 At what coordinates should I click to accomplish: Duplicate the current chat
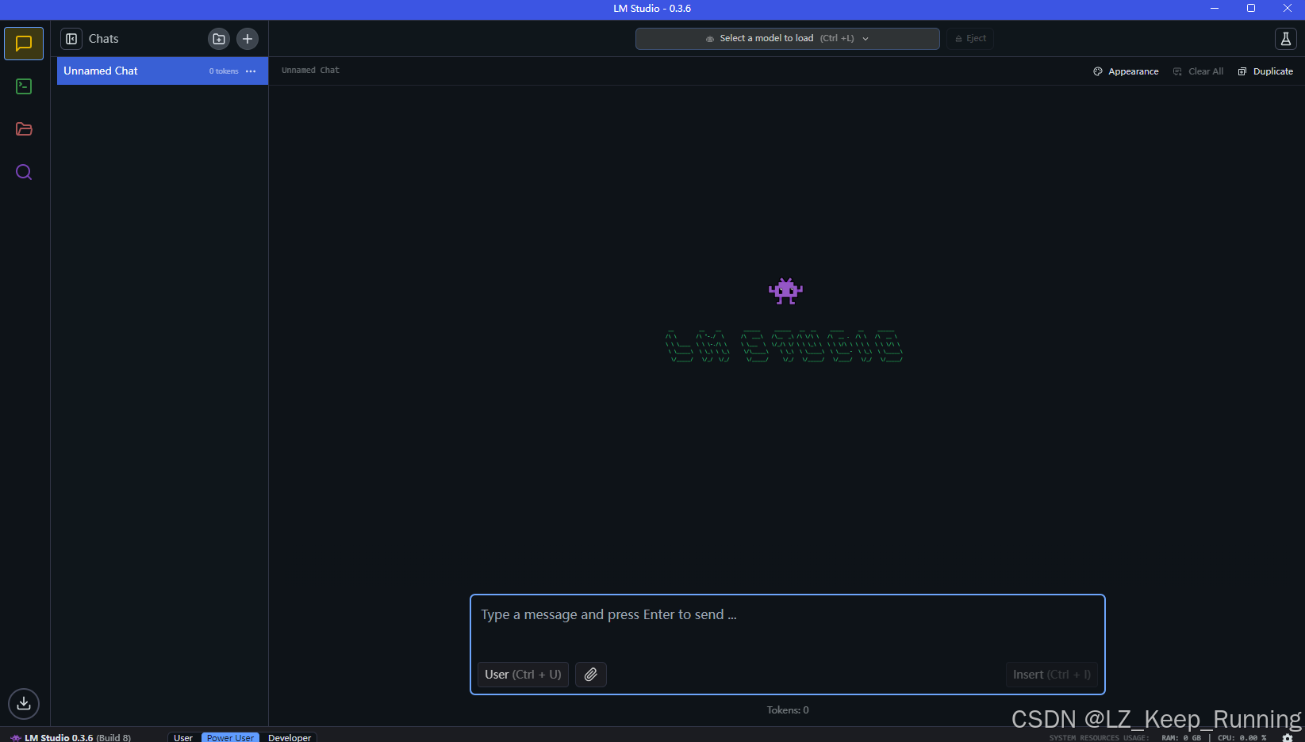pyautogui.click(x=1265, y=71)
